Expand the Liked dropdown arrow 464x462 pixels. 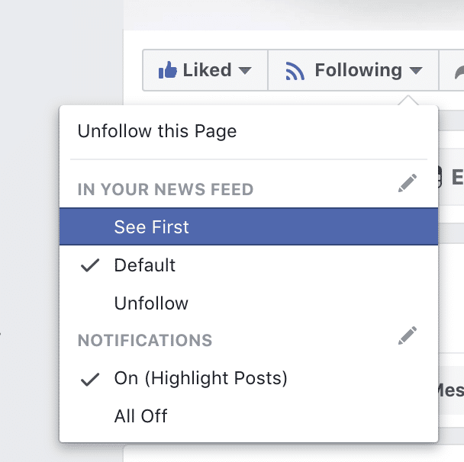[x=245, y=70]
